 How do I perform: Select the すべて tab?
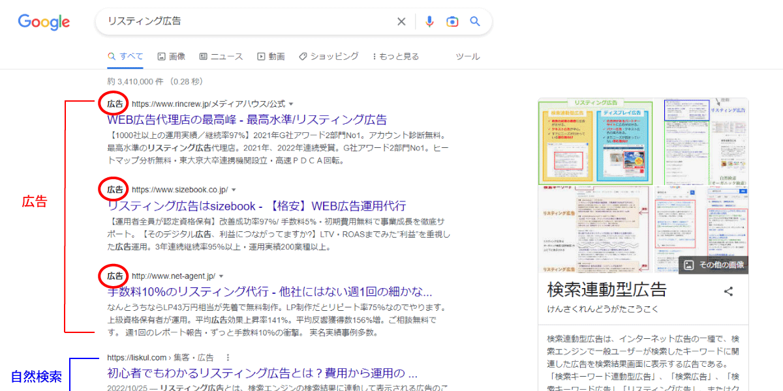pos(125,57)
